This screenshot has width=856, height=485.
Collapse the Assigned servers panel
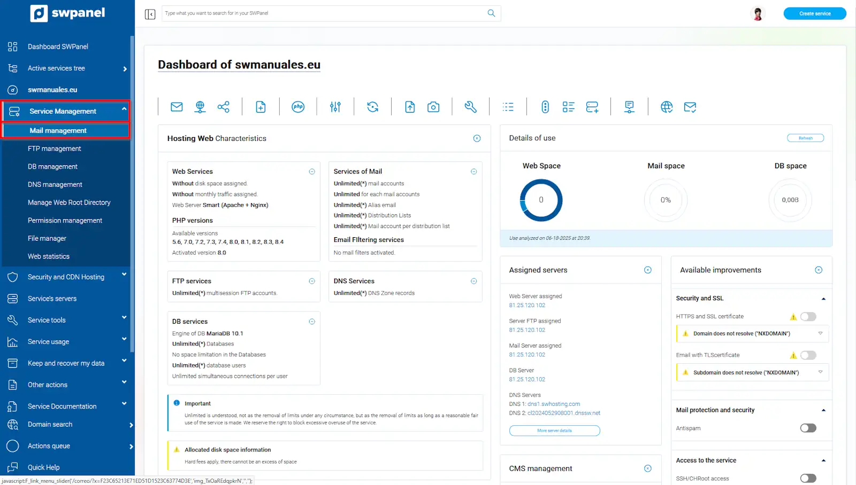pos(648,270)
